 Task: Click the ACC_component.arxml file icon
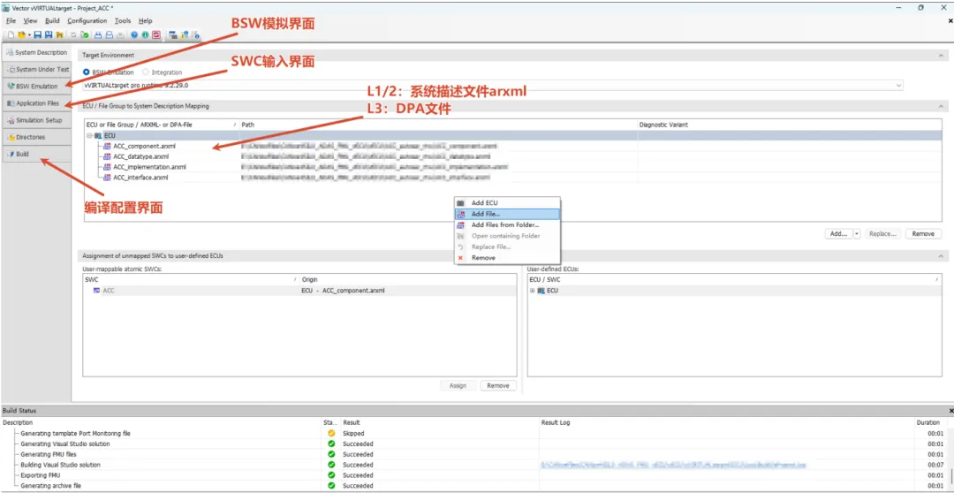(x=107, y=146)
